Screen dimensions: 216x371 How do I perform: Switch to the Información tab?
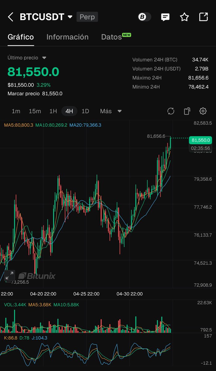pos(67,37)
